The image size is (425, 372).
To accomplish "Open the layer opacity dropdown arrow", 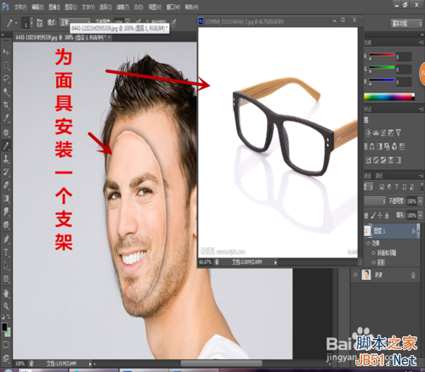I will click(x=420, y=201).
